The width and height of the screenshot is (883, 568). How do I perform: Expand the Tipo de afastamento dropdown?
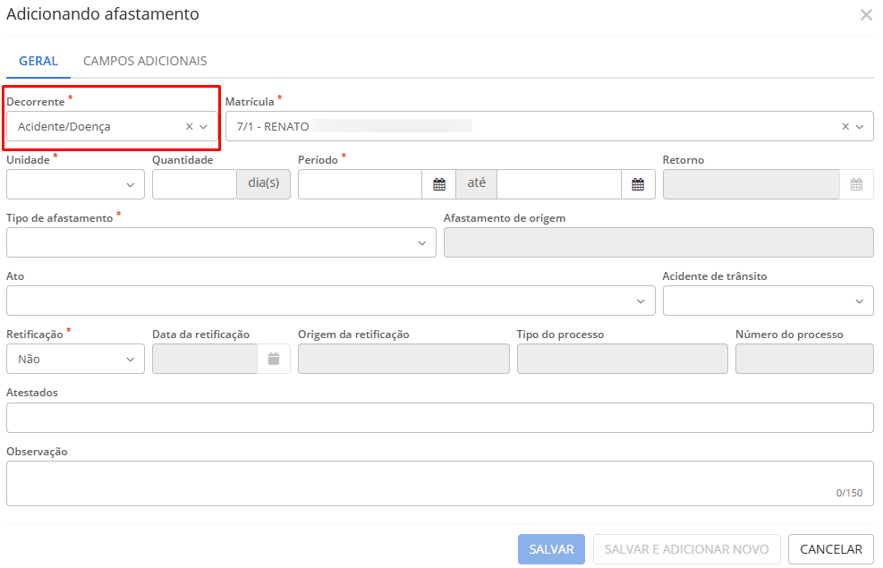[x=422, y=242]
